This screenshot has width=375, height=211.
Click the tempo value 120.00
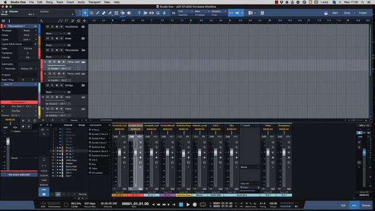[273, 203]
